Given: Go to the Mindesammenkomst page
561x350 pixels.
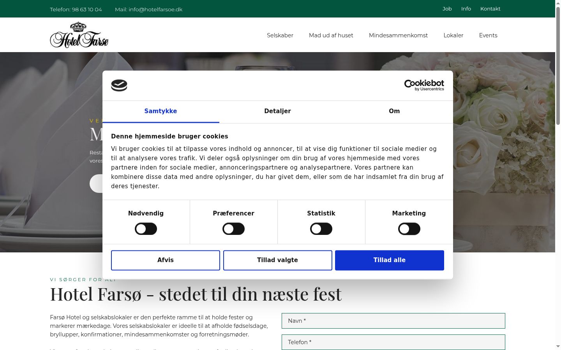Looking at the screenshot, I should click(398, 35).
